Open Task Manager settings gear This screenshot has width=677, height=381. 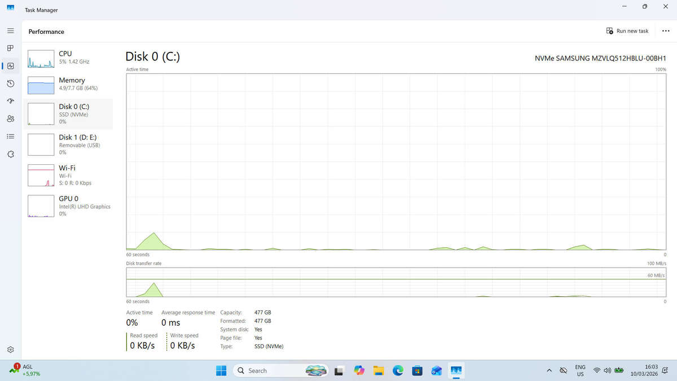point(10,350)
